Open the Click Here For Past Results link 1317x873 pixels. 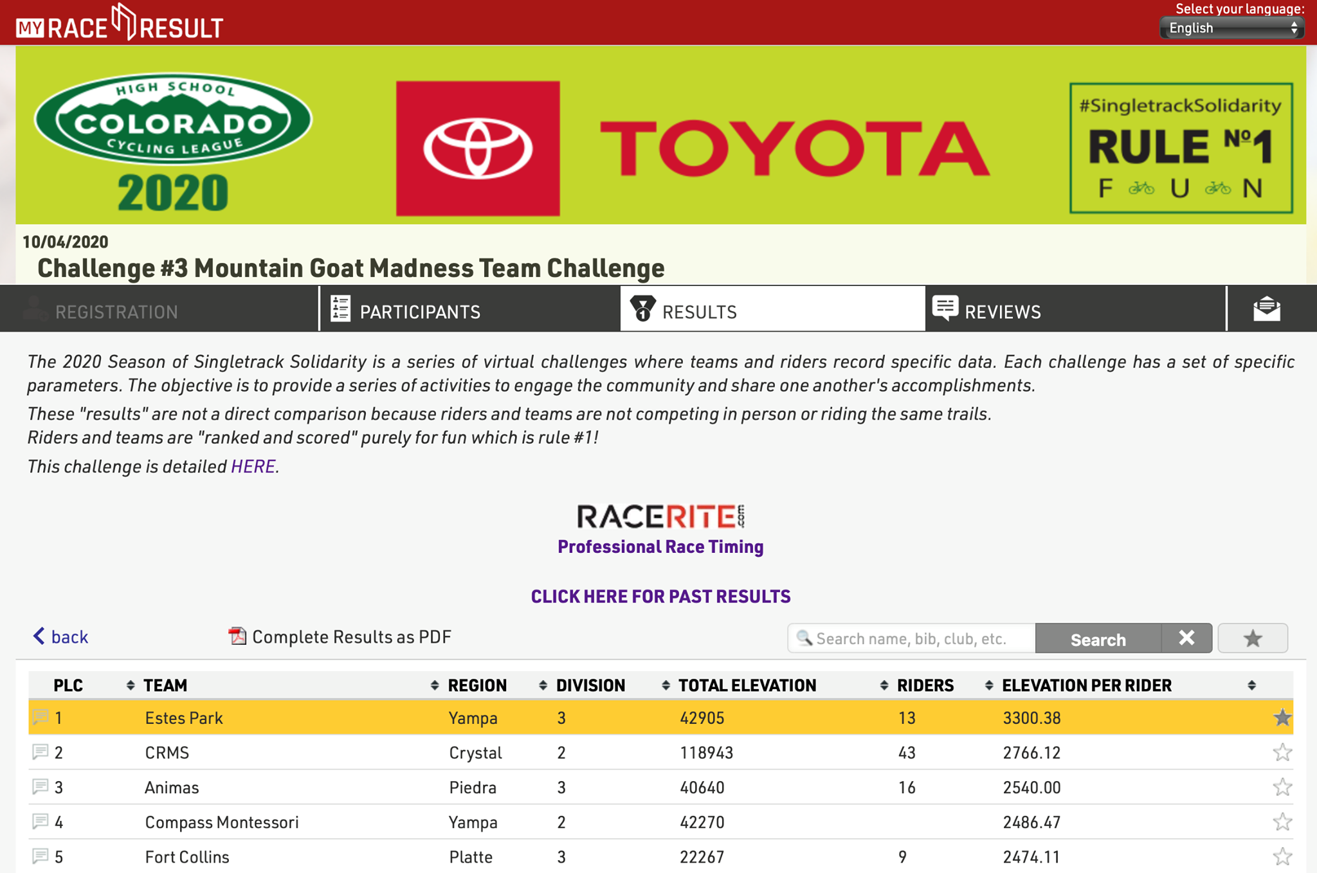(660, 597)
